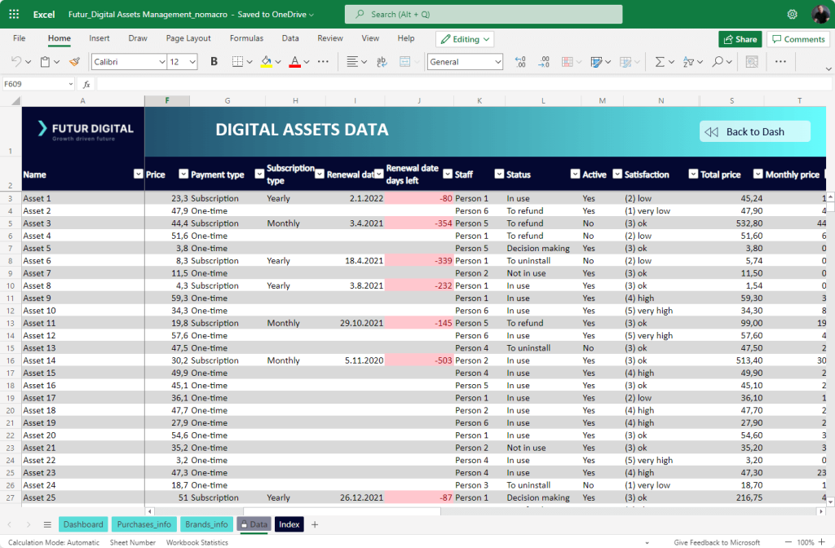Click the AutoSum icon
Viewport: 835px width, 548px height.
pyautogui.click(x=660, y=61)
